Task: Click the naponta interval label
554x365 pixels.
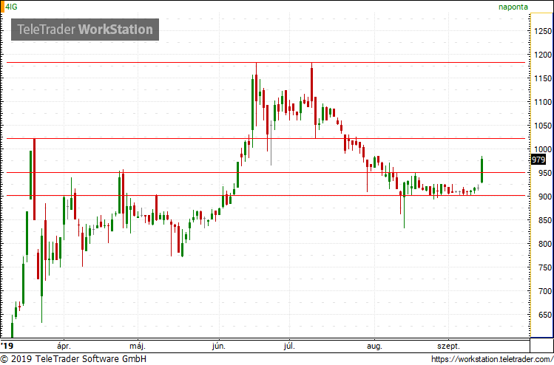Action: 513,7
